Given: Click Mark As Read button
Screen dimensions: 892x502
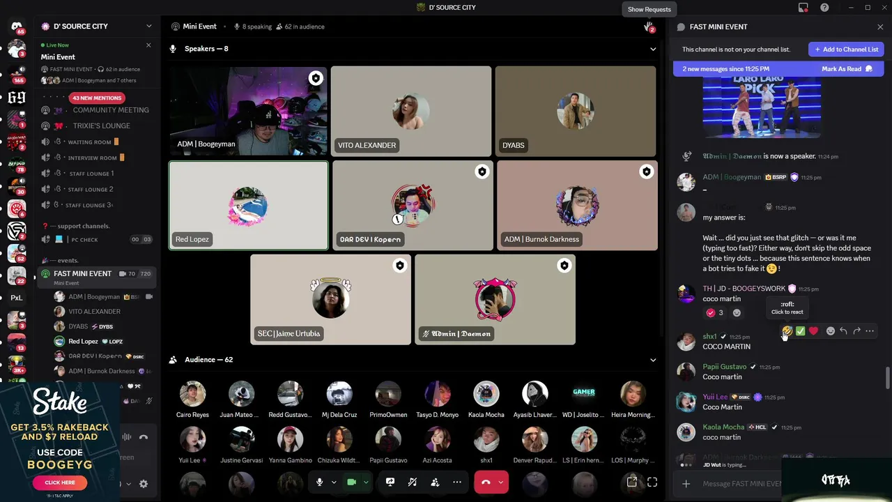Looking at the screenshot, I should click(847, 69).
